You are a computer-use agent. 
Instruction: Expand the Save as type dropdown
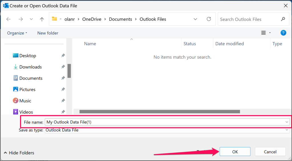pyautogui.click(x=287, y=130)
